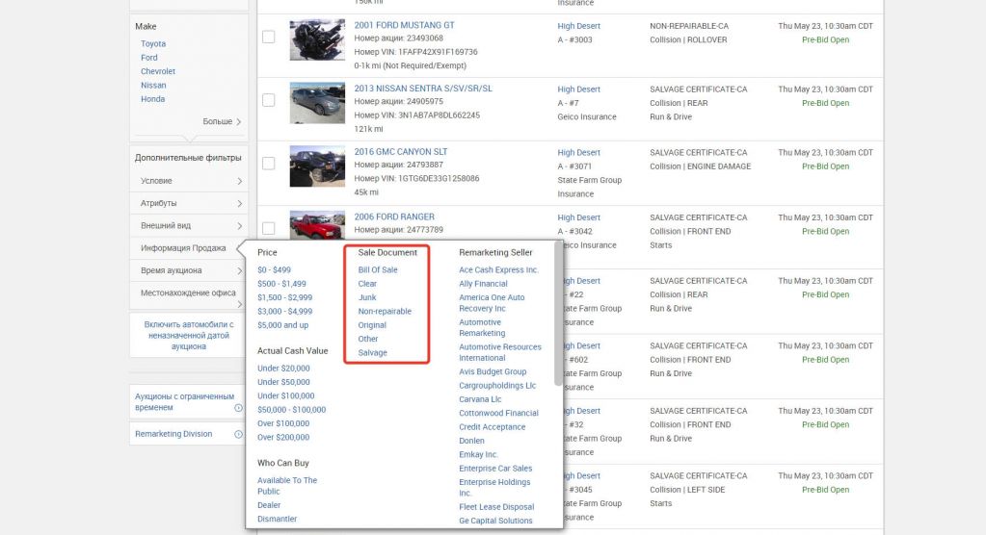Select seller Enterprise Car Sales

(x=495, y=469)
